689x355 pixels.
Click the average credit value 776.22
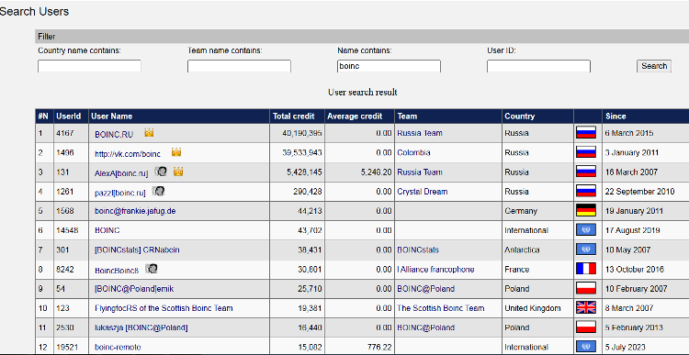coord(379,347)
